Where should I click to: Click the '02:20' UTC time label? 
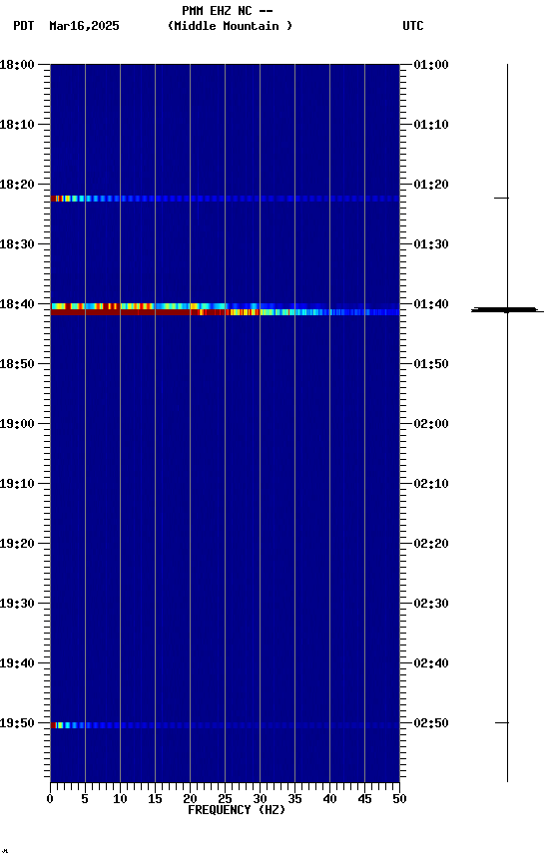point(431,544)
